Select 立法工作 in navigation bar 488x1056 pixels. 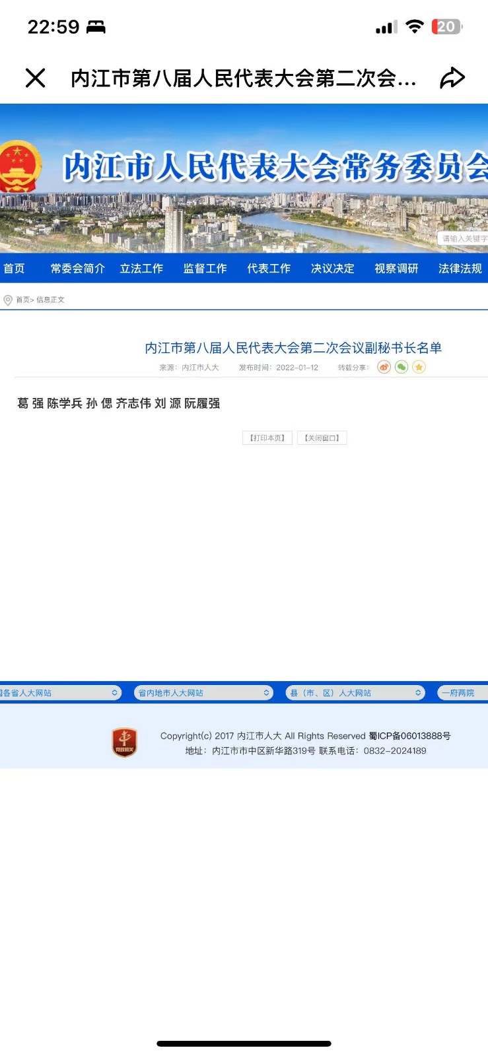tap(141, 269)
